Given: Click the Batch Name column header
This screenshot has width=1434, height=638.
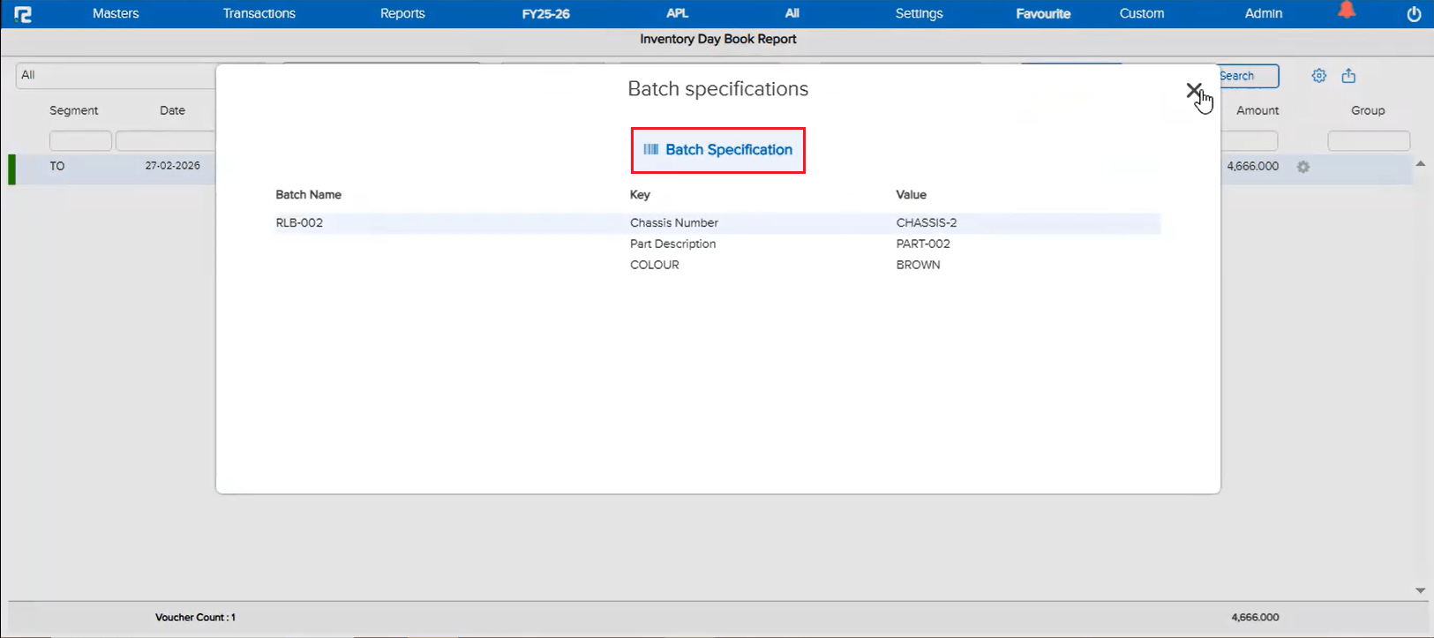Looking at the screenshot, I should 308,194.
